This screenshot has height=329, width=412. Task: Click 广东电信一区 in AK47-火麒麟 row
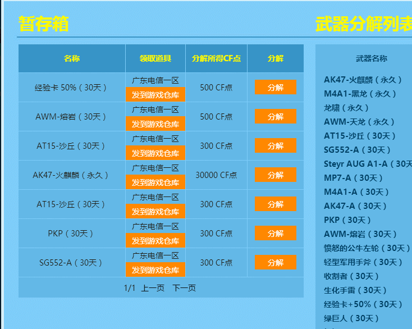(x=155, y=168)
